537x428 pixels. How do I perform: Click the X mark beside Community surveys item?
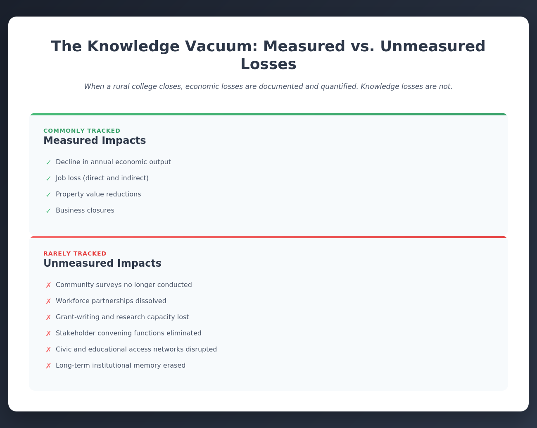click(x=48, y=285)
